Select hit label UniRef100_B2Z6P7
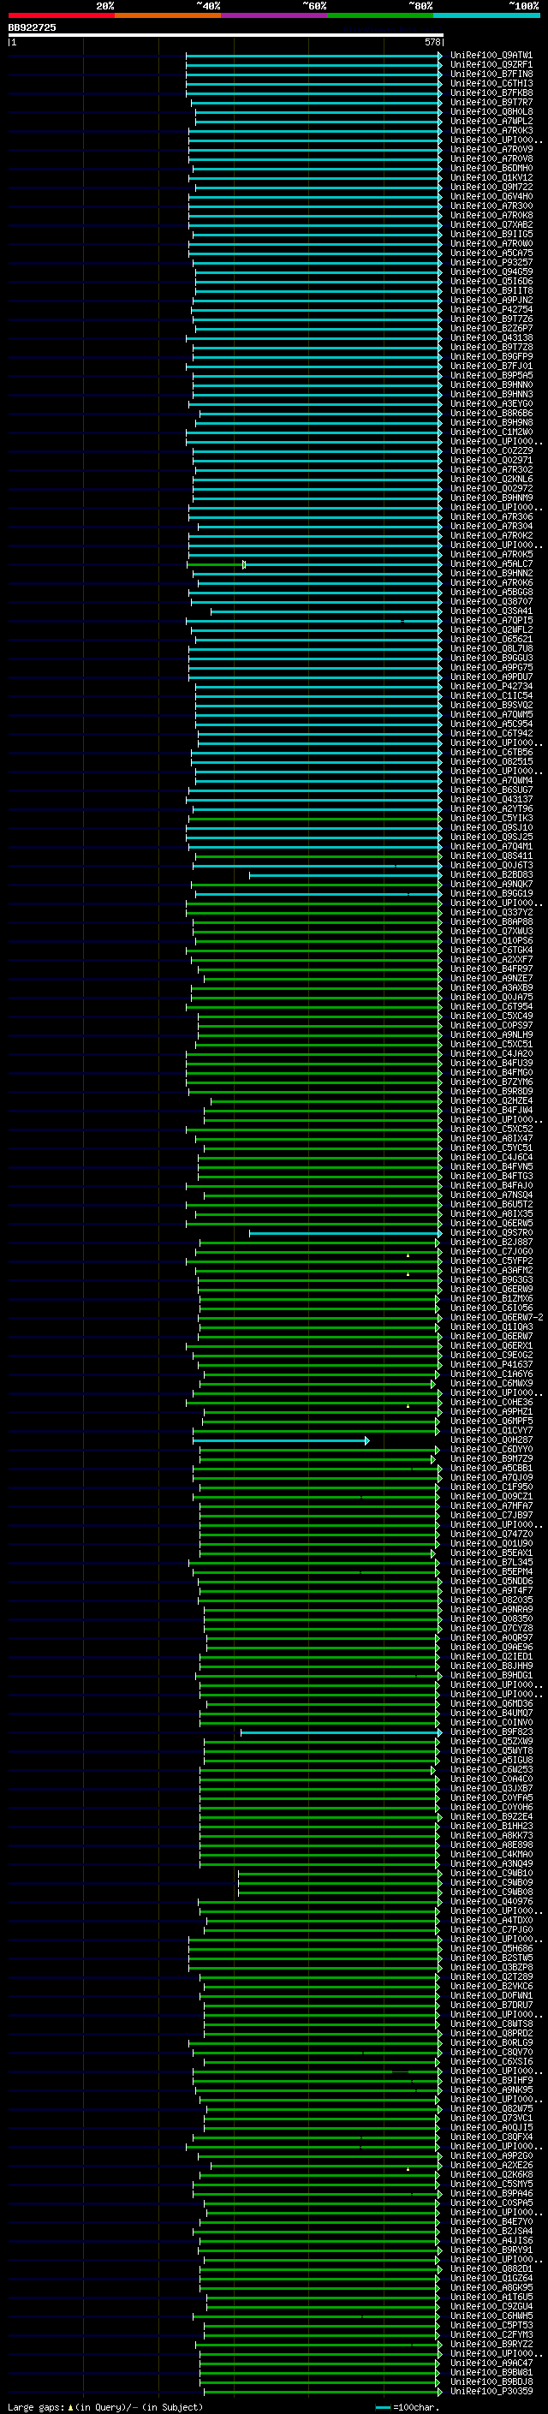Viewport: 548px width, 2414px height. pyautogui.click(x=491, y=329)
